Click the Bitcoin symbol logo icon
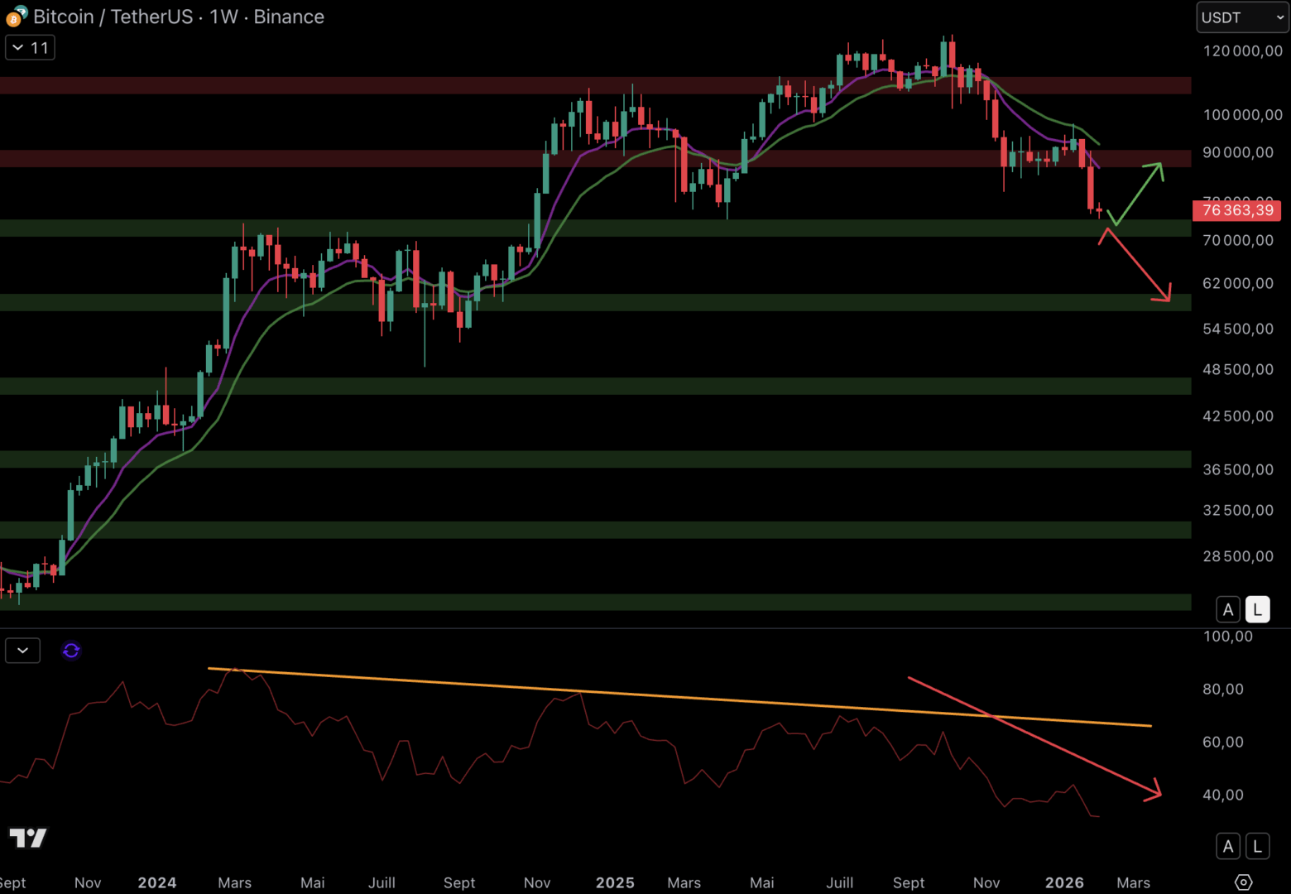1291x894 pixels. [16, 16]
